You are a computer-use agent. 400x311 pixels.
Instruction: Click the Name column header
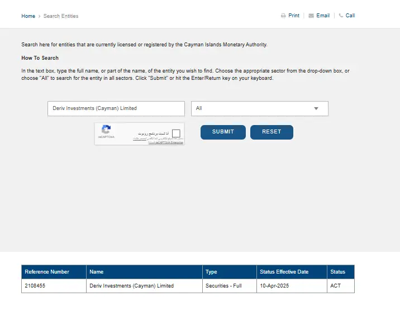[144, 272]
